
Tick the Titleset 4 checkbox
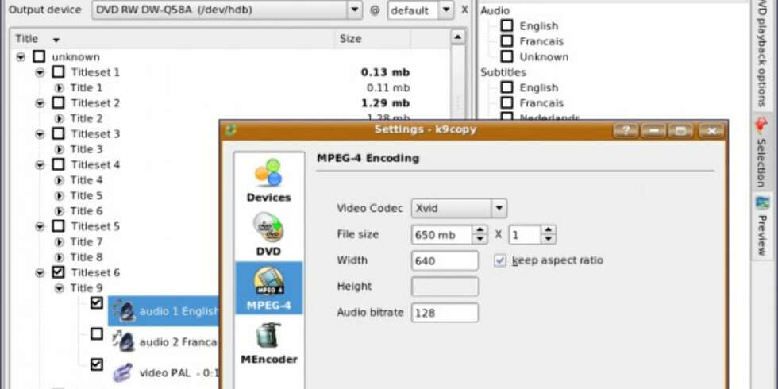(x=58, y=164)
